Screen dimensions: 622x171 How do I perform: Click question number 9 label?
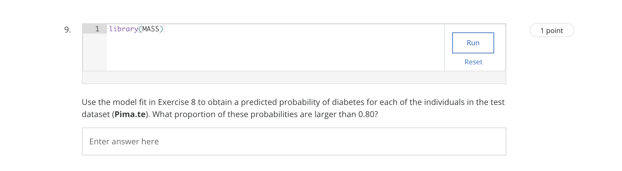[x=67, y=30]
